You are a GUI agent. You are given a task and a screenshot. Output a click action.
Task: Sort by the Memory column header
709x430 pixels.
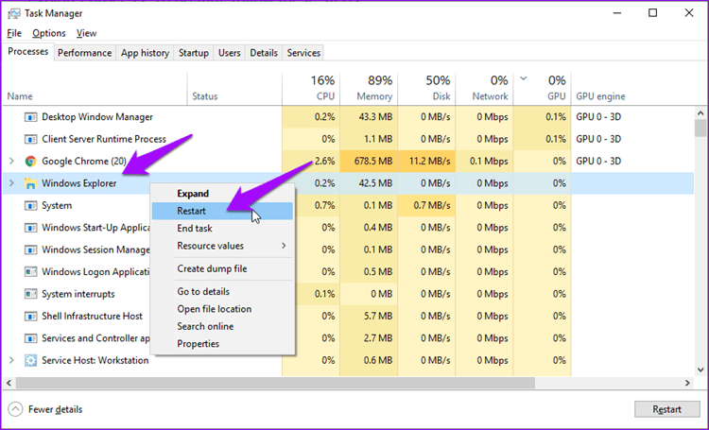[x=369, y=89]
